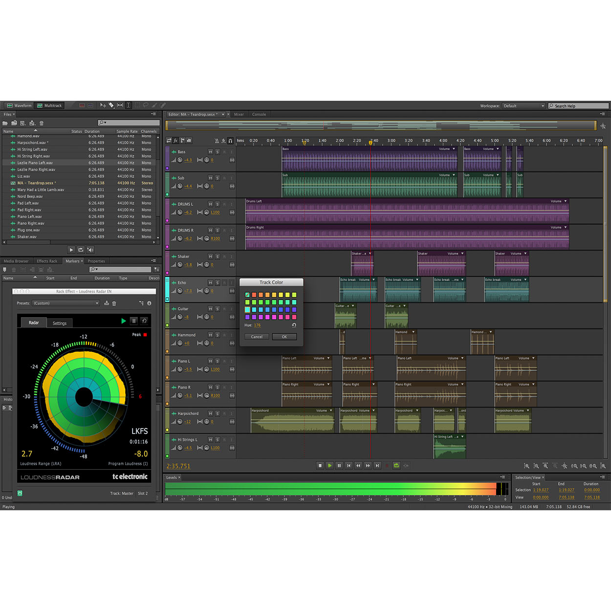Cancel the Track Color dialog
Screen dimensions: 611x611
click(x=257, y=337)
